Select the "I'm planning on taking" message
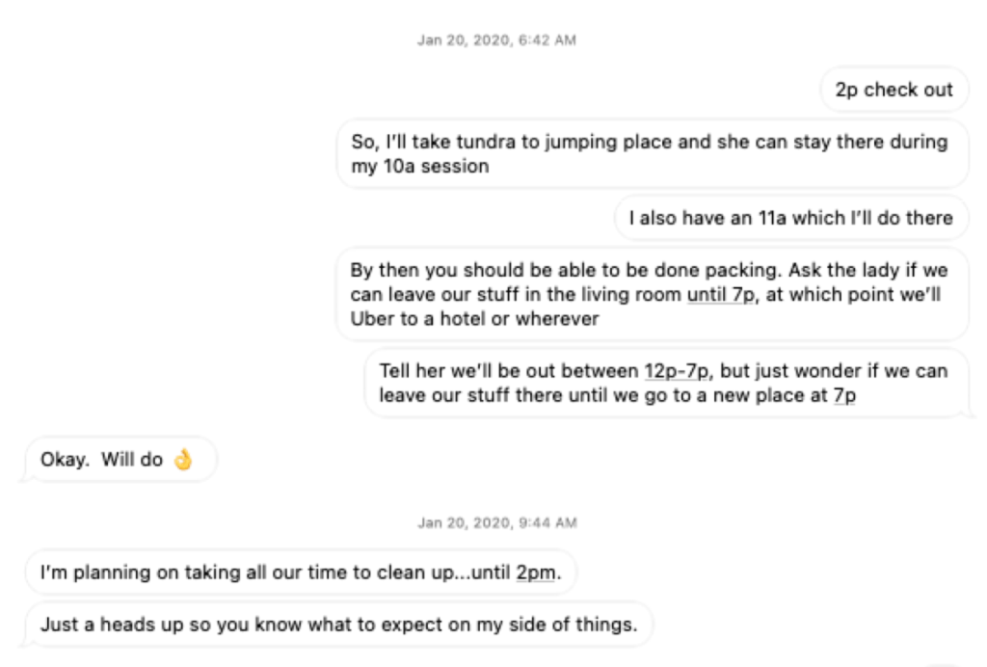Image resolution: width=987 pixels, height=667 pixels. [x=300, y=574]
